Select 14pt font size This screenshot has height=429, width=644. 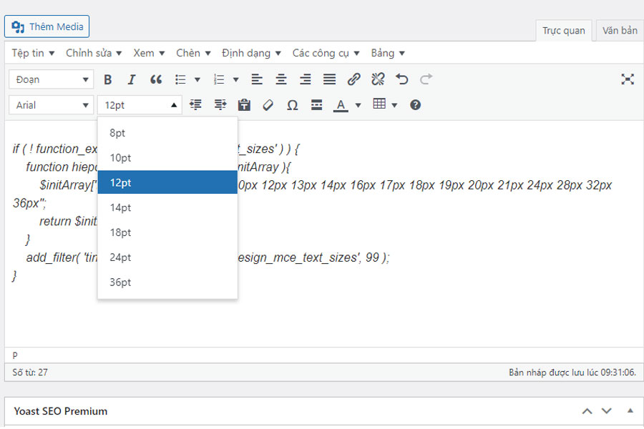click(167, 208)
